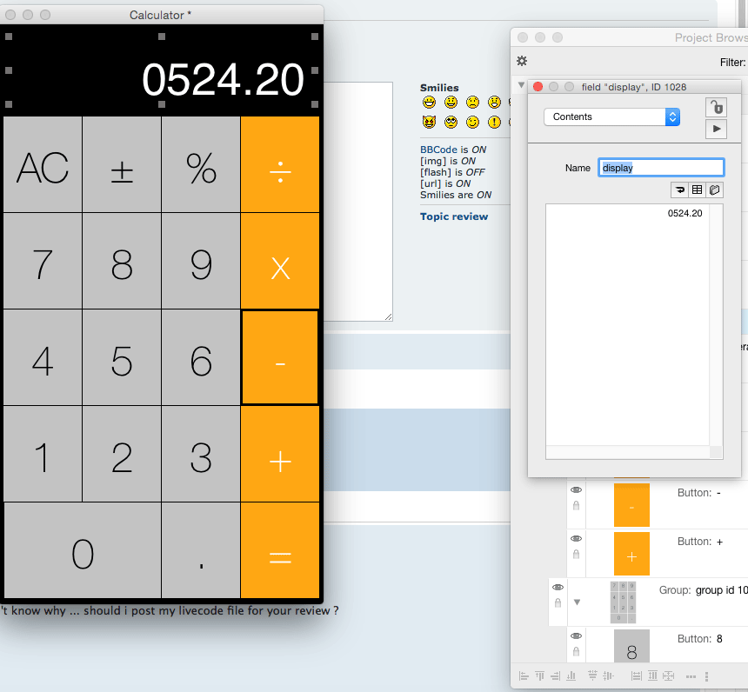Insert the exclamation mark smiley

pos(494,122)
